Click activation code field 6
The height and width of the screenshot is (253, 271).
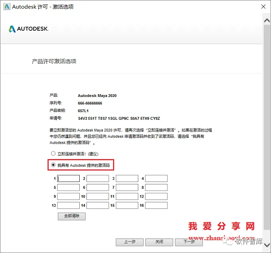[98, 188]
